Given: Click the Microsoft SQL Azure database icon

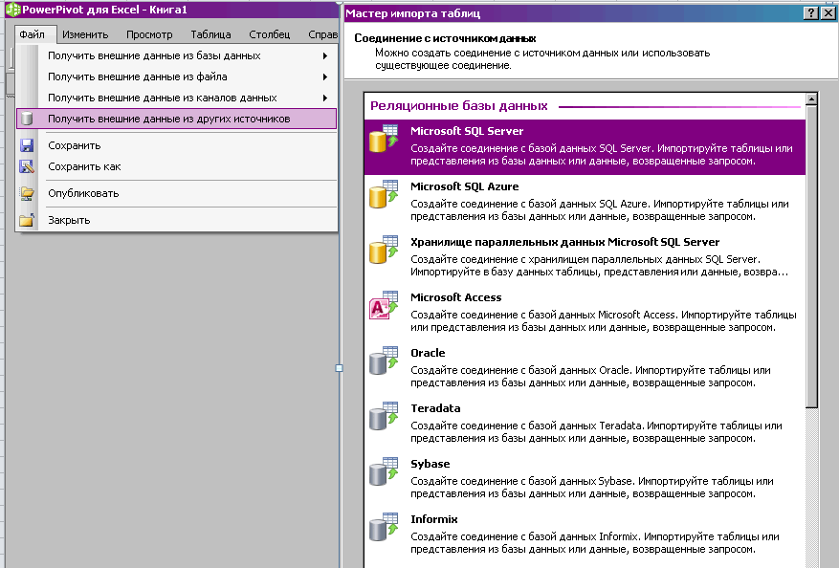Looking at the screenshot, I should (384, 194).
